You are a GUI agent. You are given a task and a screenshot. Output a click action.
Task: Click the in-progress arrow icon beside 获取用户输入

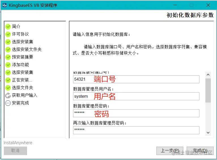8,95
